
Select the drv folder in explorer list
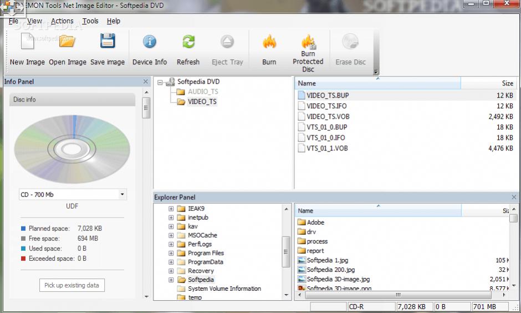point(311,232)
